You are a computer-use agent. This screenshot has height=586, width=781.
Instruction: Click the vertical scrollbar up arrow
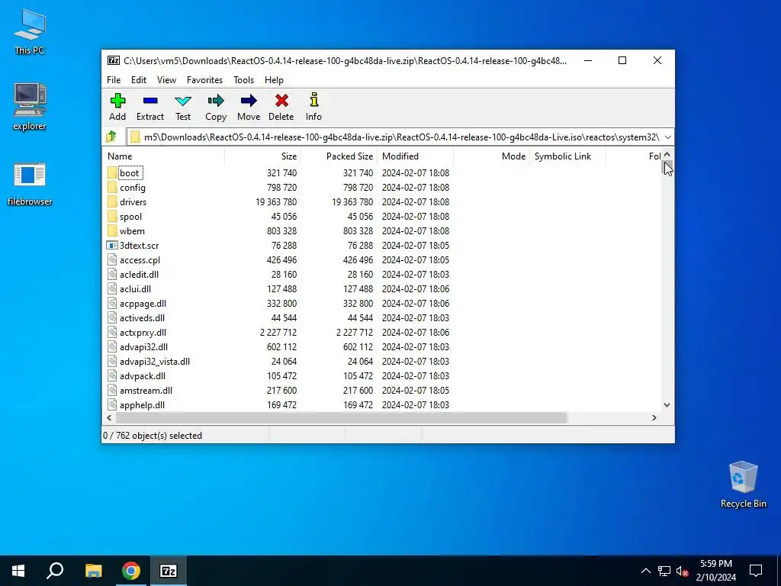pyautogui.click(x=667, y=155)
